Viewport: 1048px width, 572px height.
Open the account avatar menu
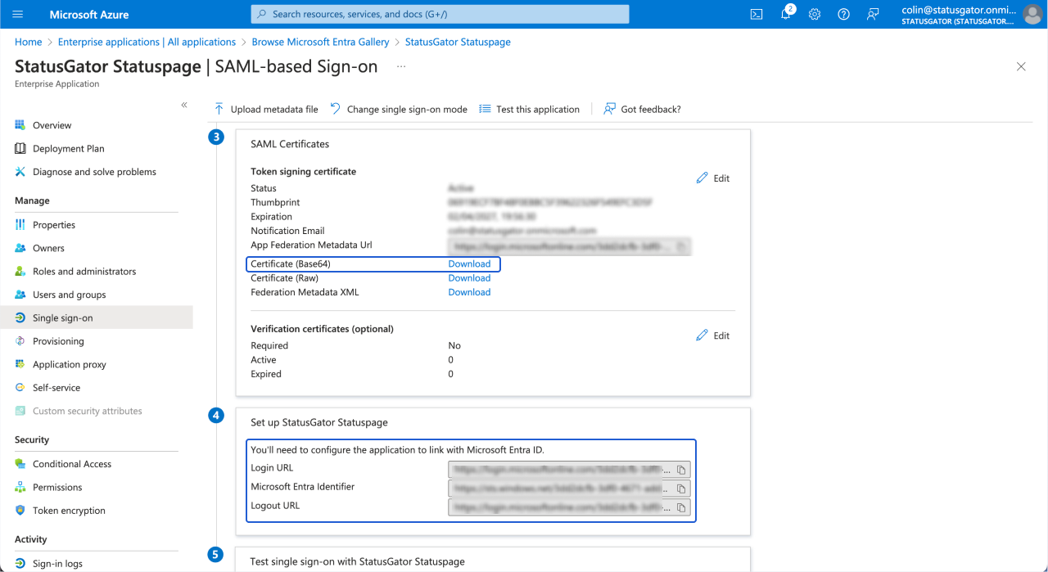click(1032, 14)
